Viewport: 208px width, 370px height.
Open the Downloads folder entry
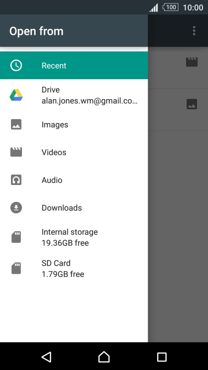(74, 208)
